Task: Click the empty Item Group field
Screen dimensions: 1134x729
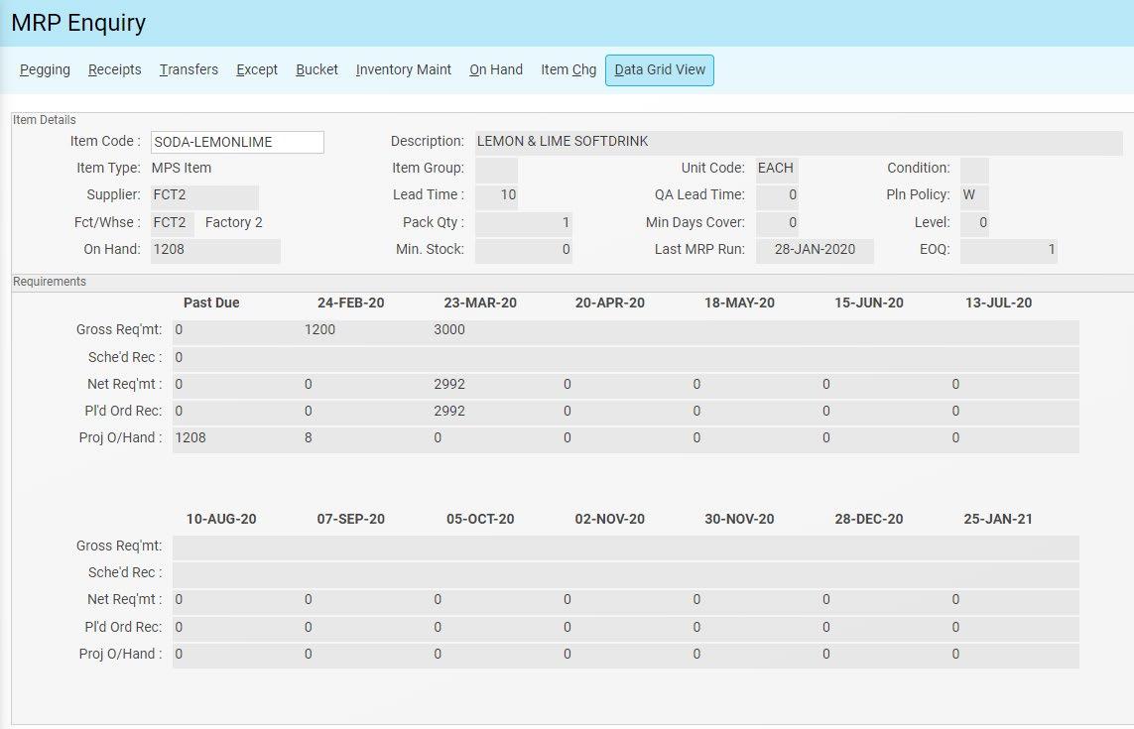Action: pos(496,170)
